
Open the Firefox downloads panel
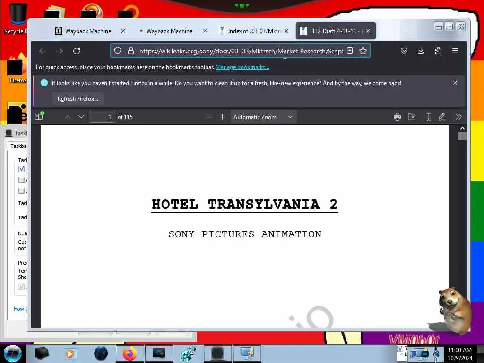pos(421,51)
